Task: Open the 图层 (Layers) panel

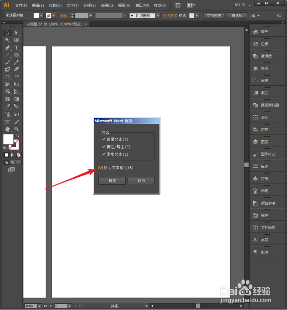Action: pos(268,142)
